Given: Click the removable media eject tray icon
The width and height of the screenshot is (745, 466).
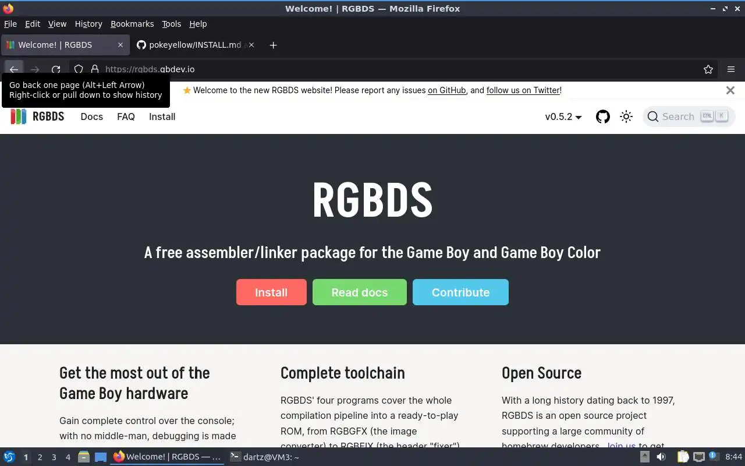Looking at the screenshot, I should 644,457.
